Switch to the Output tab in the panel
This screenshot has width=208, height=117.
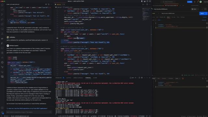69,78
